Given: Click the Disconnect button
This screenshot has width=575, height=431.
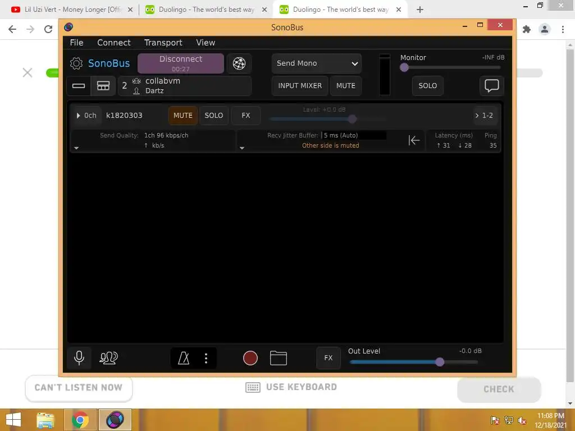Looking at the screenshot, I should 181,63.
